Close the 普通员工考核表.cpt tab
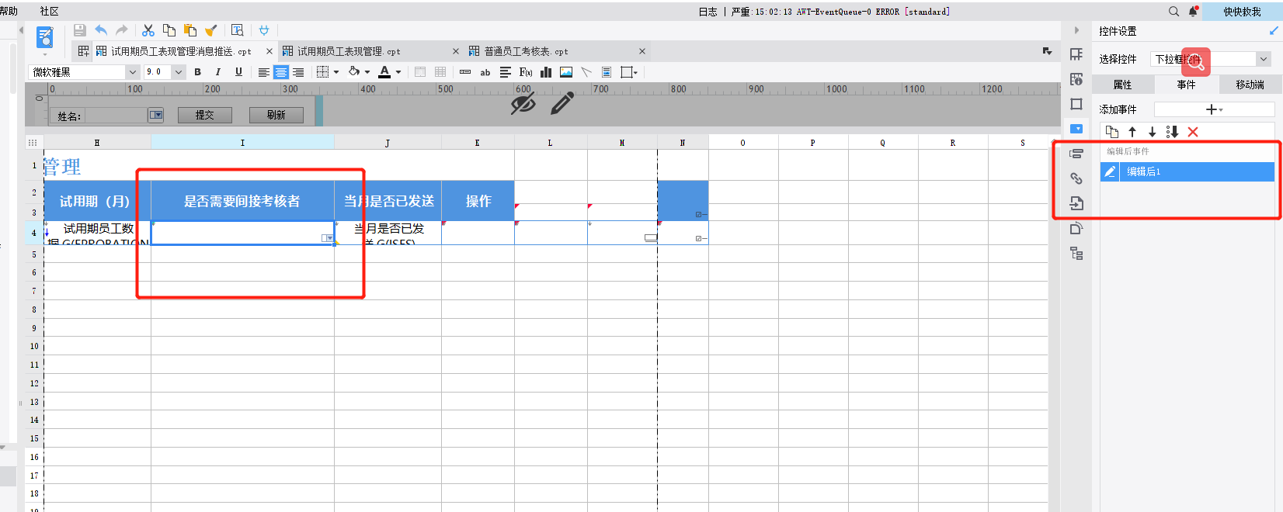This screenshot has width=1283, height=512. click(x=642, y=51)
